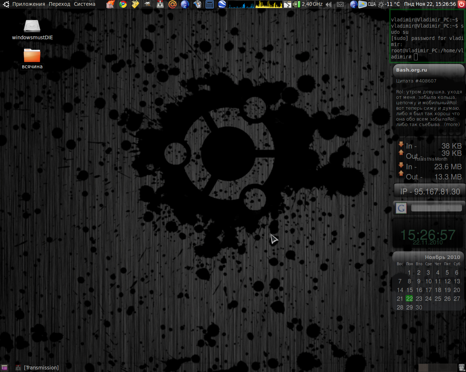Select November 15 in the calendar widget

(x=410, y=290)
